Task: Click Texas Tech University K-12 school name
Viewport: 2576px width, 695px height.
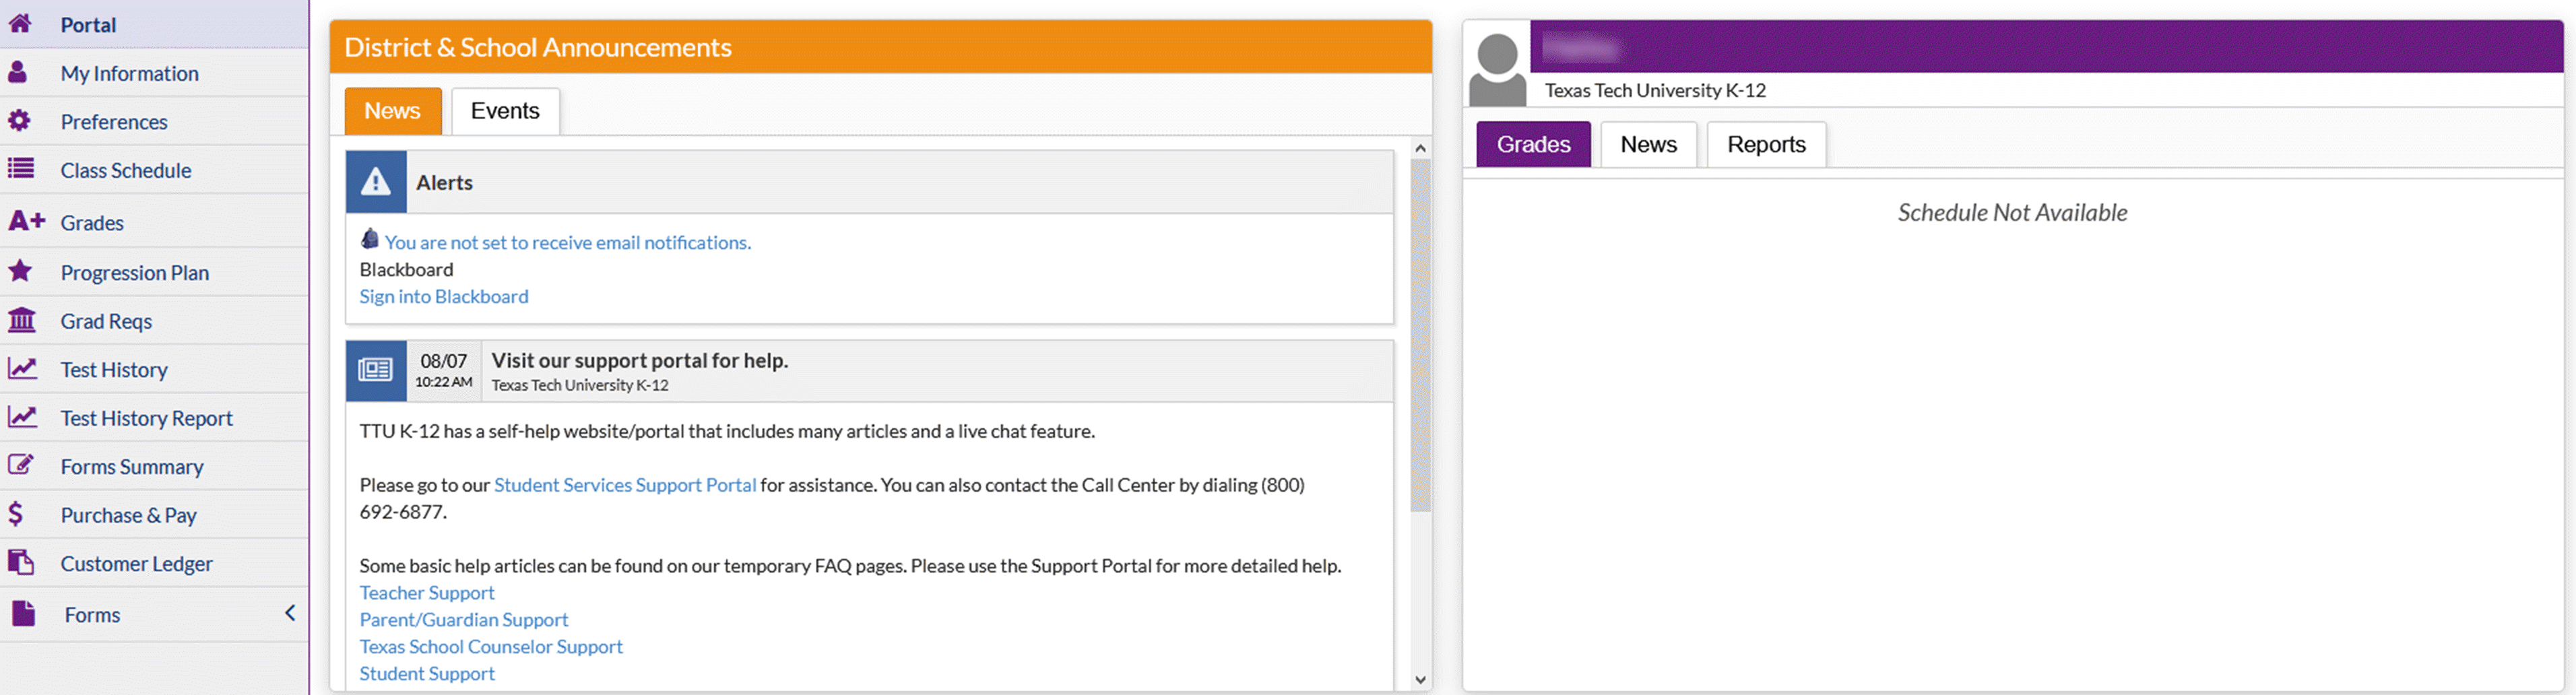Action: coord(1655,90)
